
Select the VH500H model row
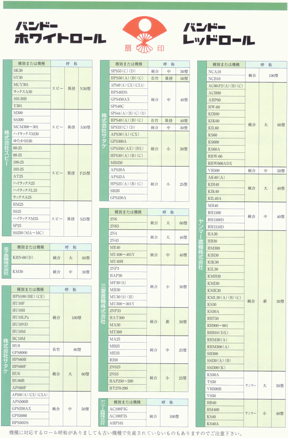[x=224, y=389]
